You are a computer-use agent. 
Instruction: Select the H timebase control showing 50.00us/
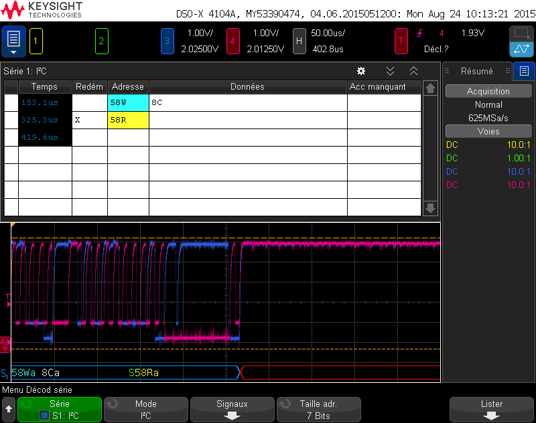point(299,41)
